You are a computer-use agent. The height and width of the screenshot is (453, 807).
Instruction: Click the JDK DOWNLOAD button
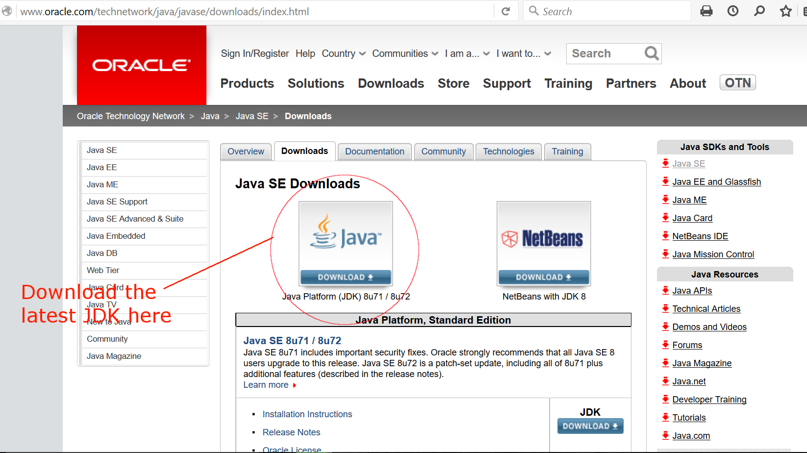click(x=590, y=426)
